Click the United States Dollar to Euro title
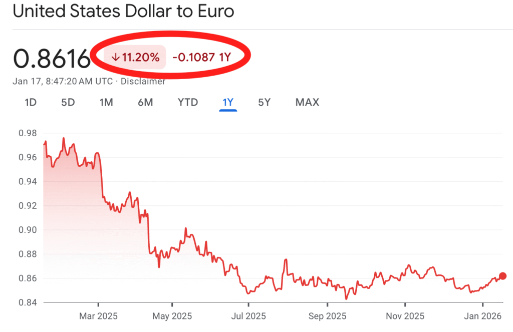 coord(123,12)
